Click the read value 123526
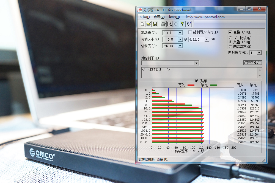The height and width of the screenshot is (183, 275). (254, 112)
